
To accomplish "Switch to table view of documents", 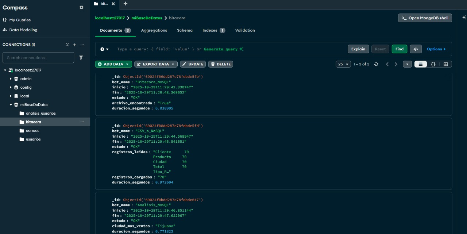I will click(x=445, y=64).
